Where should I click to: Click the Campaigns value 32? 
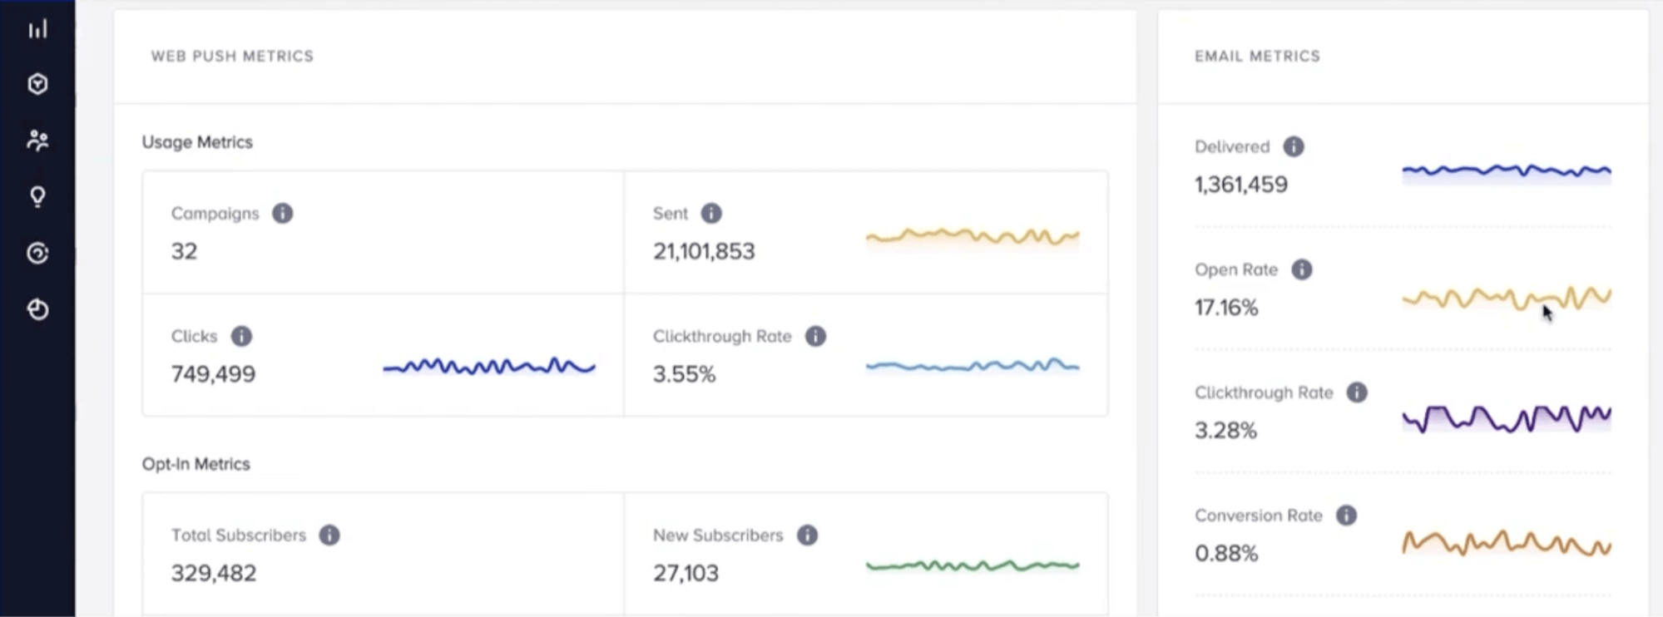pos(184,251)
